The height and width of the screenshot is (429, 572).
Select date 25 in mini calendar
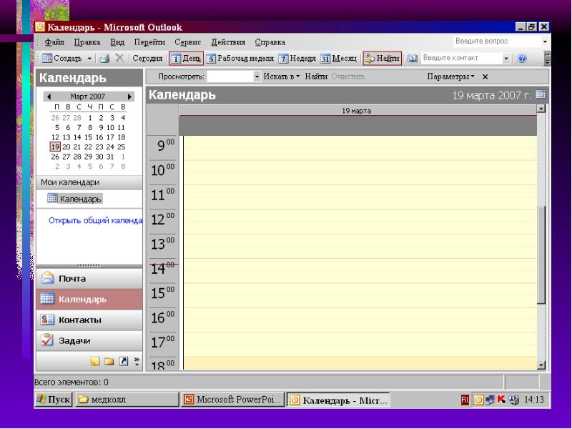pyautogui.click(x=122, y=147)
